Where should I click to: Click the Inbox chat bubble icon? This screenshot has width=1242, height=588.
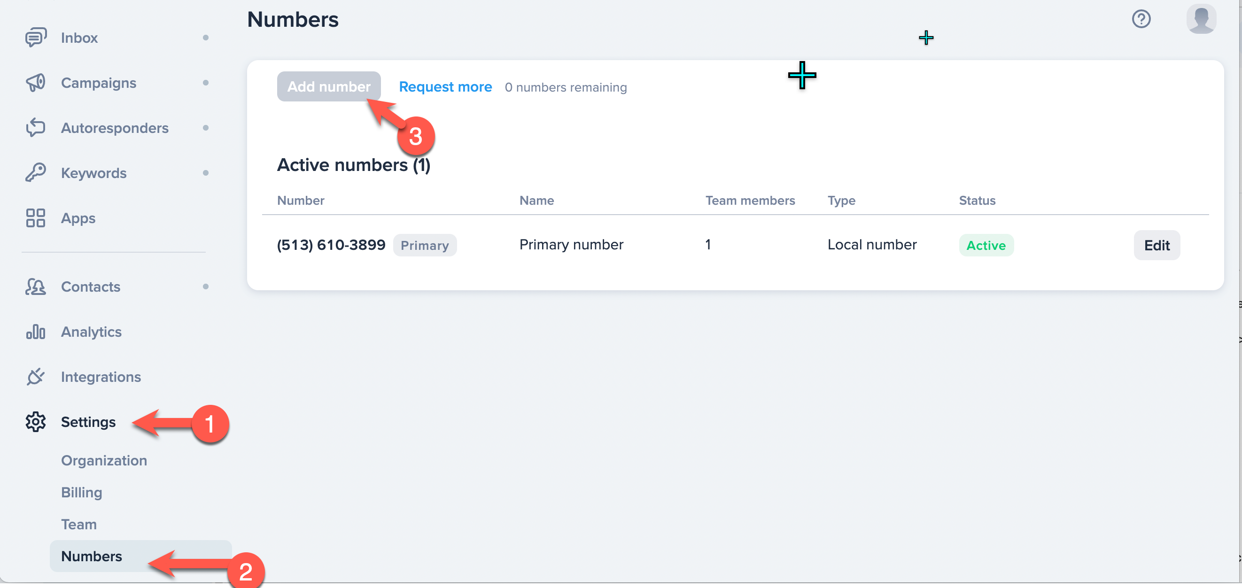pyautogui.click(x=36, y=37)
